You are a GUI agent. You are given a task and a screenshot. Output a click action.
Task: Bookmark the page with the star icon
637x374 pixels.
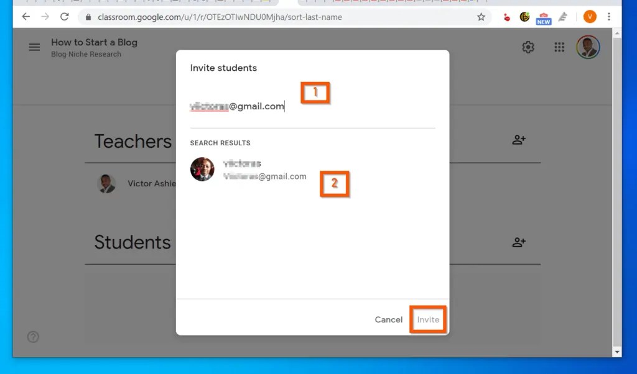[x=481, y=17]
